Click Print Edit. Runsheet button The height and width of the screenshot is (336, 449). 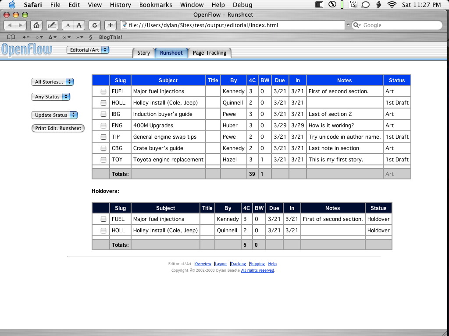58,128
